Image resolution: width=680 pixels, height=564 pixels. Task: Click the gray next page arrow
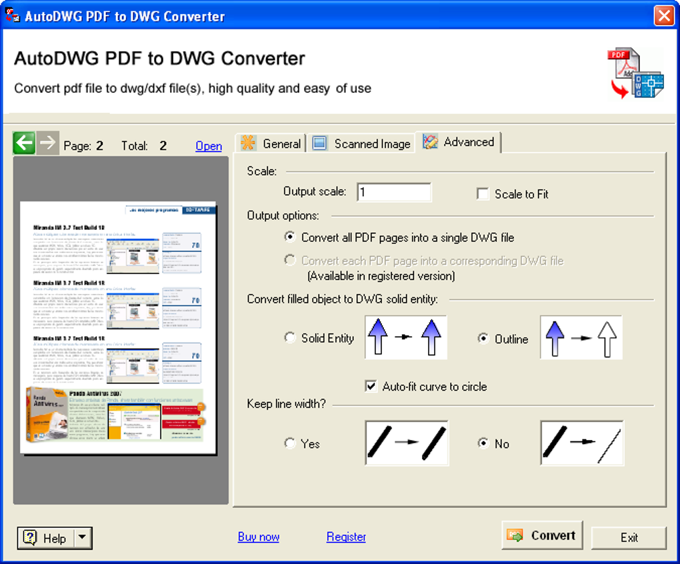[x=47, y=143]
